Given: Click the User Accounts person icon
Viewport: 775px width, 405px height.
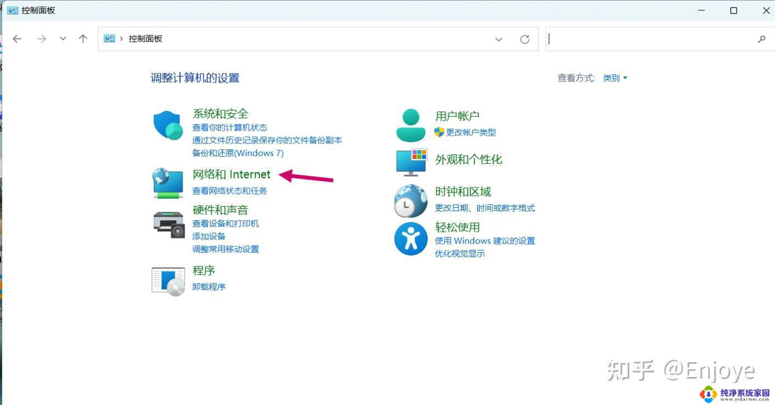Looking at the screenshot, I should (x=411, y=125).
